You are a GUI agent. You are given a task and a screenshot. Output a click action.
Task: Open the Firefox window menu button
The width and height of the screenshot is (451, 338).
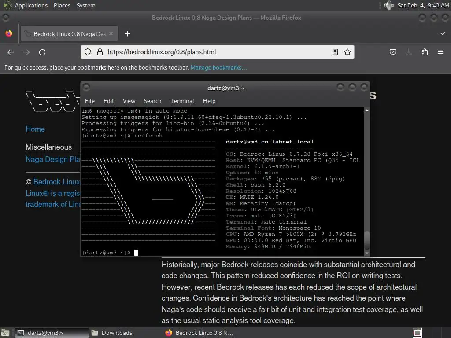pos(5,18)
